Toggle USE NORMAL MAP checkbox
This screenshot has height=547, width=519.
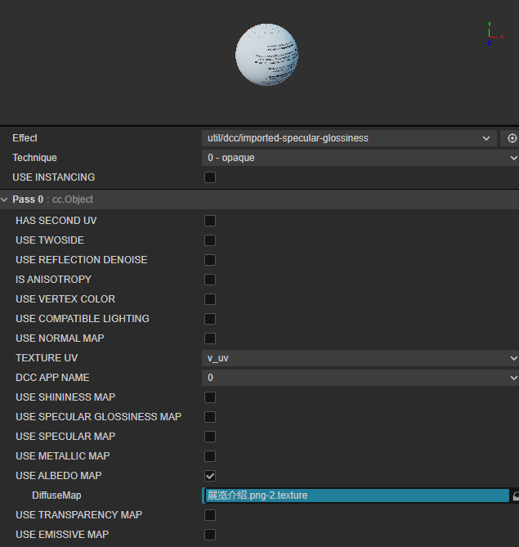(x=210, y=338)
